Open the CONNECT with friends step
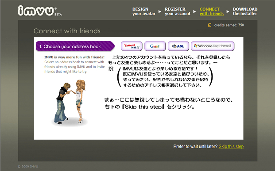The width and height of the screenshot is (275, 171). click(212, 11)
